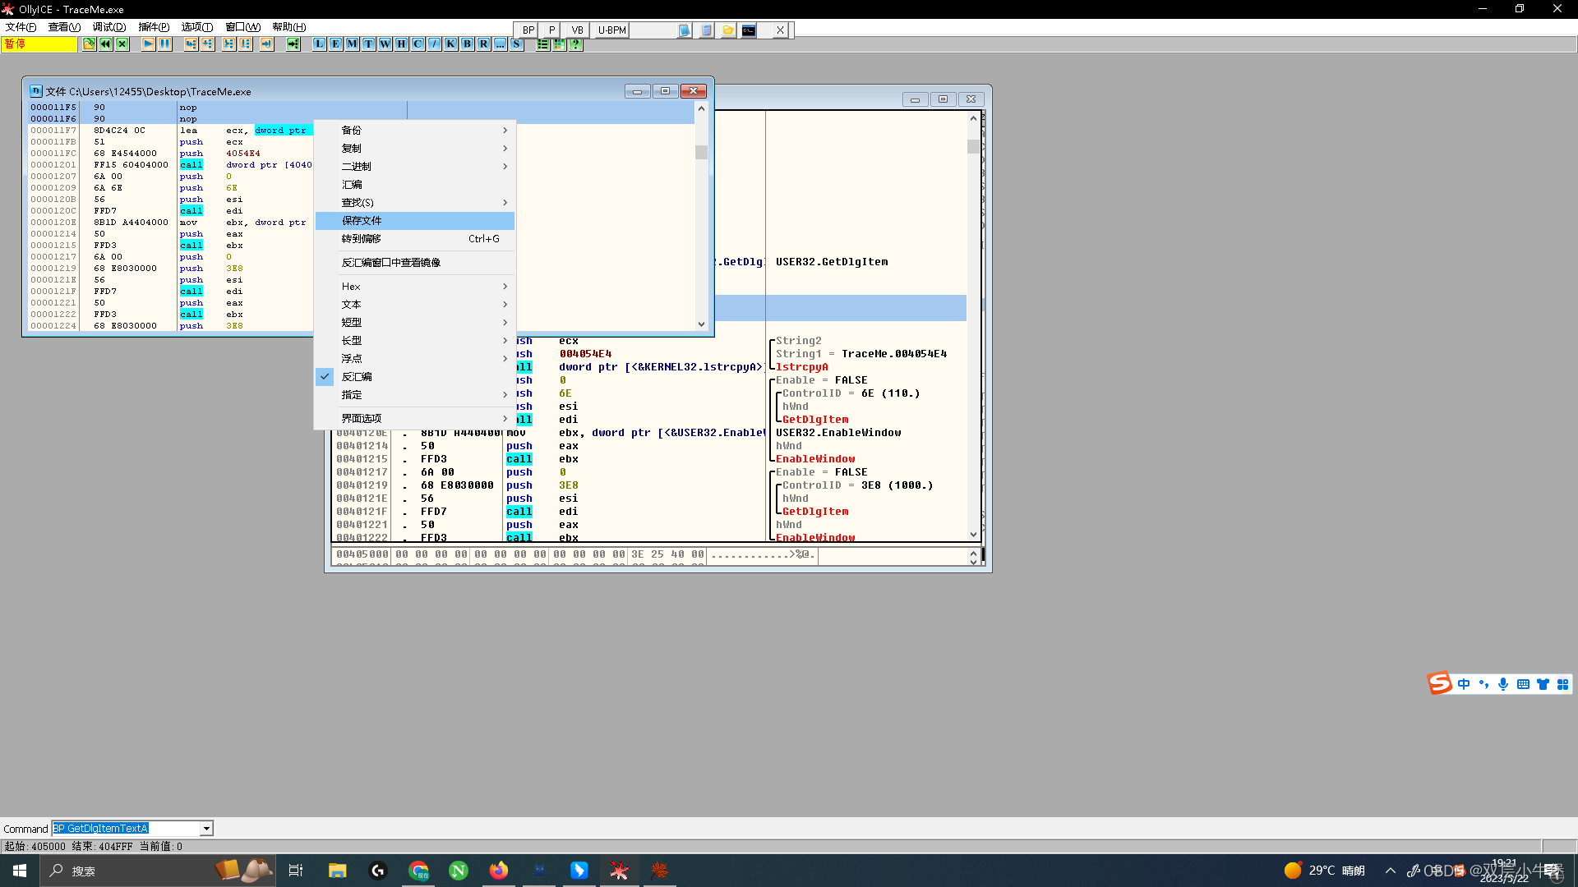The height and width of the screenshot is (887, 1578).
Task: Click the Close program X toolbar icon
Action: pos(122,44)
